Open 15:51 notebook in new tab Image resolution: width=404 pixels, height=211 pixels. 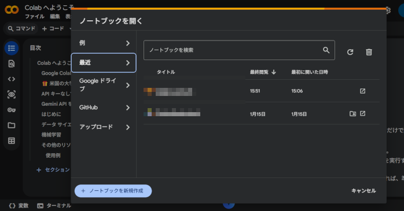pos(362,91)
